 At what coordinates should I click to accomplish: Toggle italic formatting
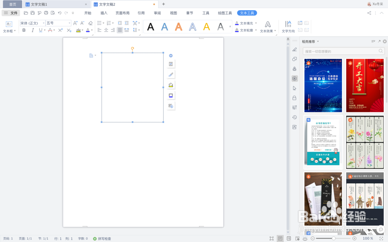[33, 30]
